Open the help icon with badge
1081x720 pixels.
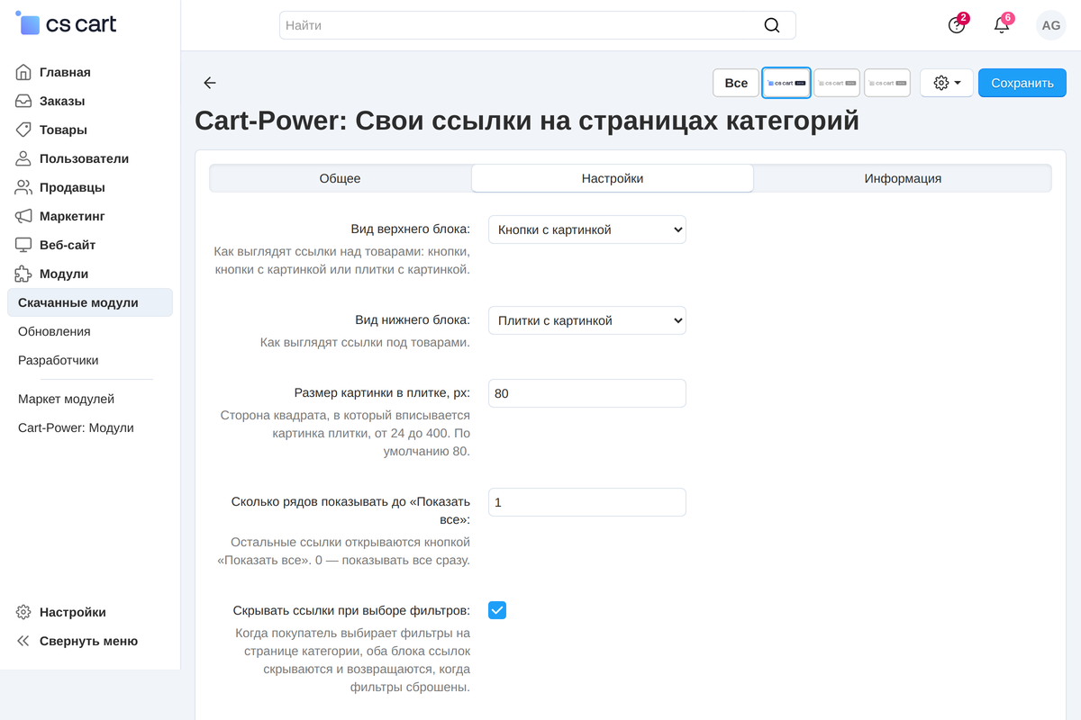pyautogui.click(x=957, y=25)
